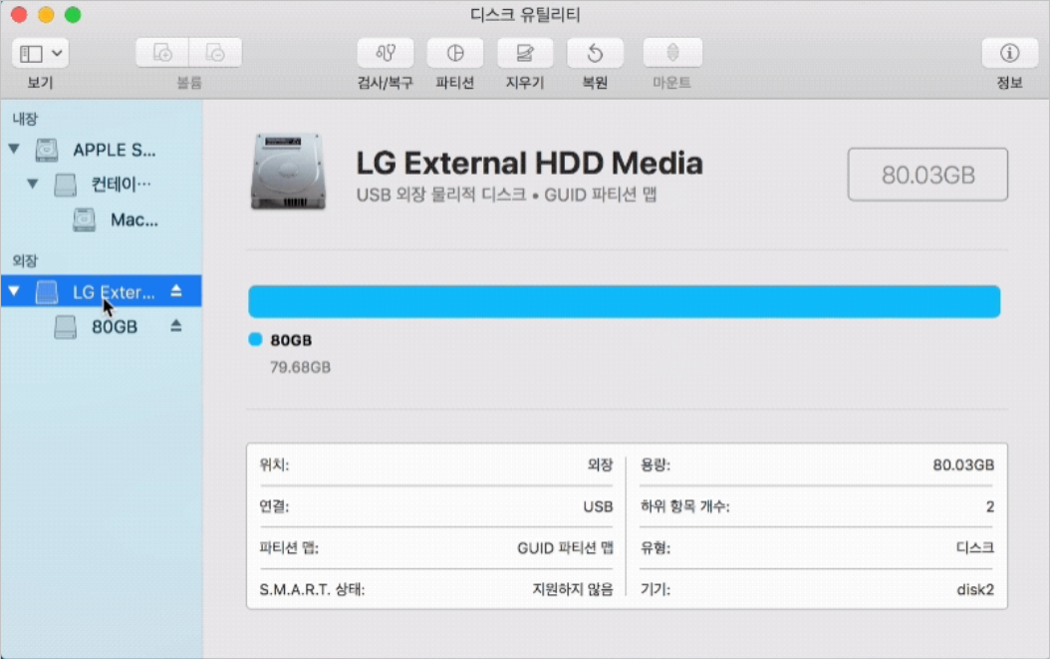Screen dimensions: 1050x659
Task: Click the 외장 sidebar section header
Action: pyautogui.click(x=26, y=261)
